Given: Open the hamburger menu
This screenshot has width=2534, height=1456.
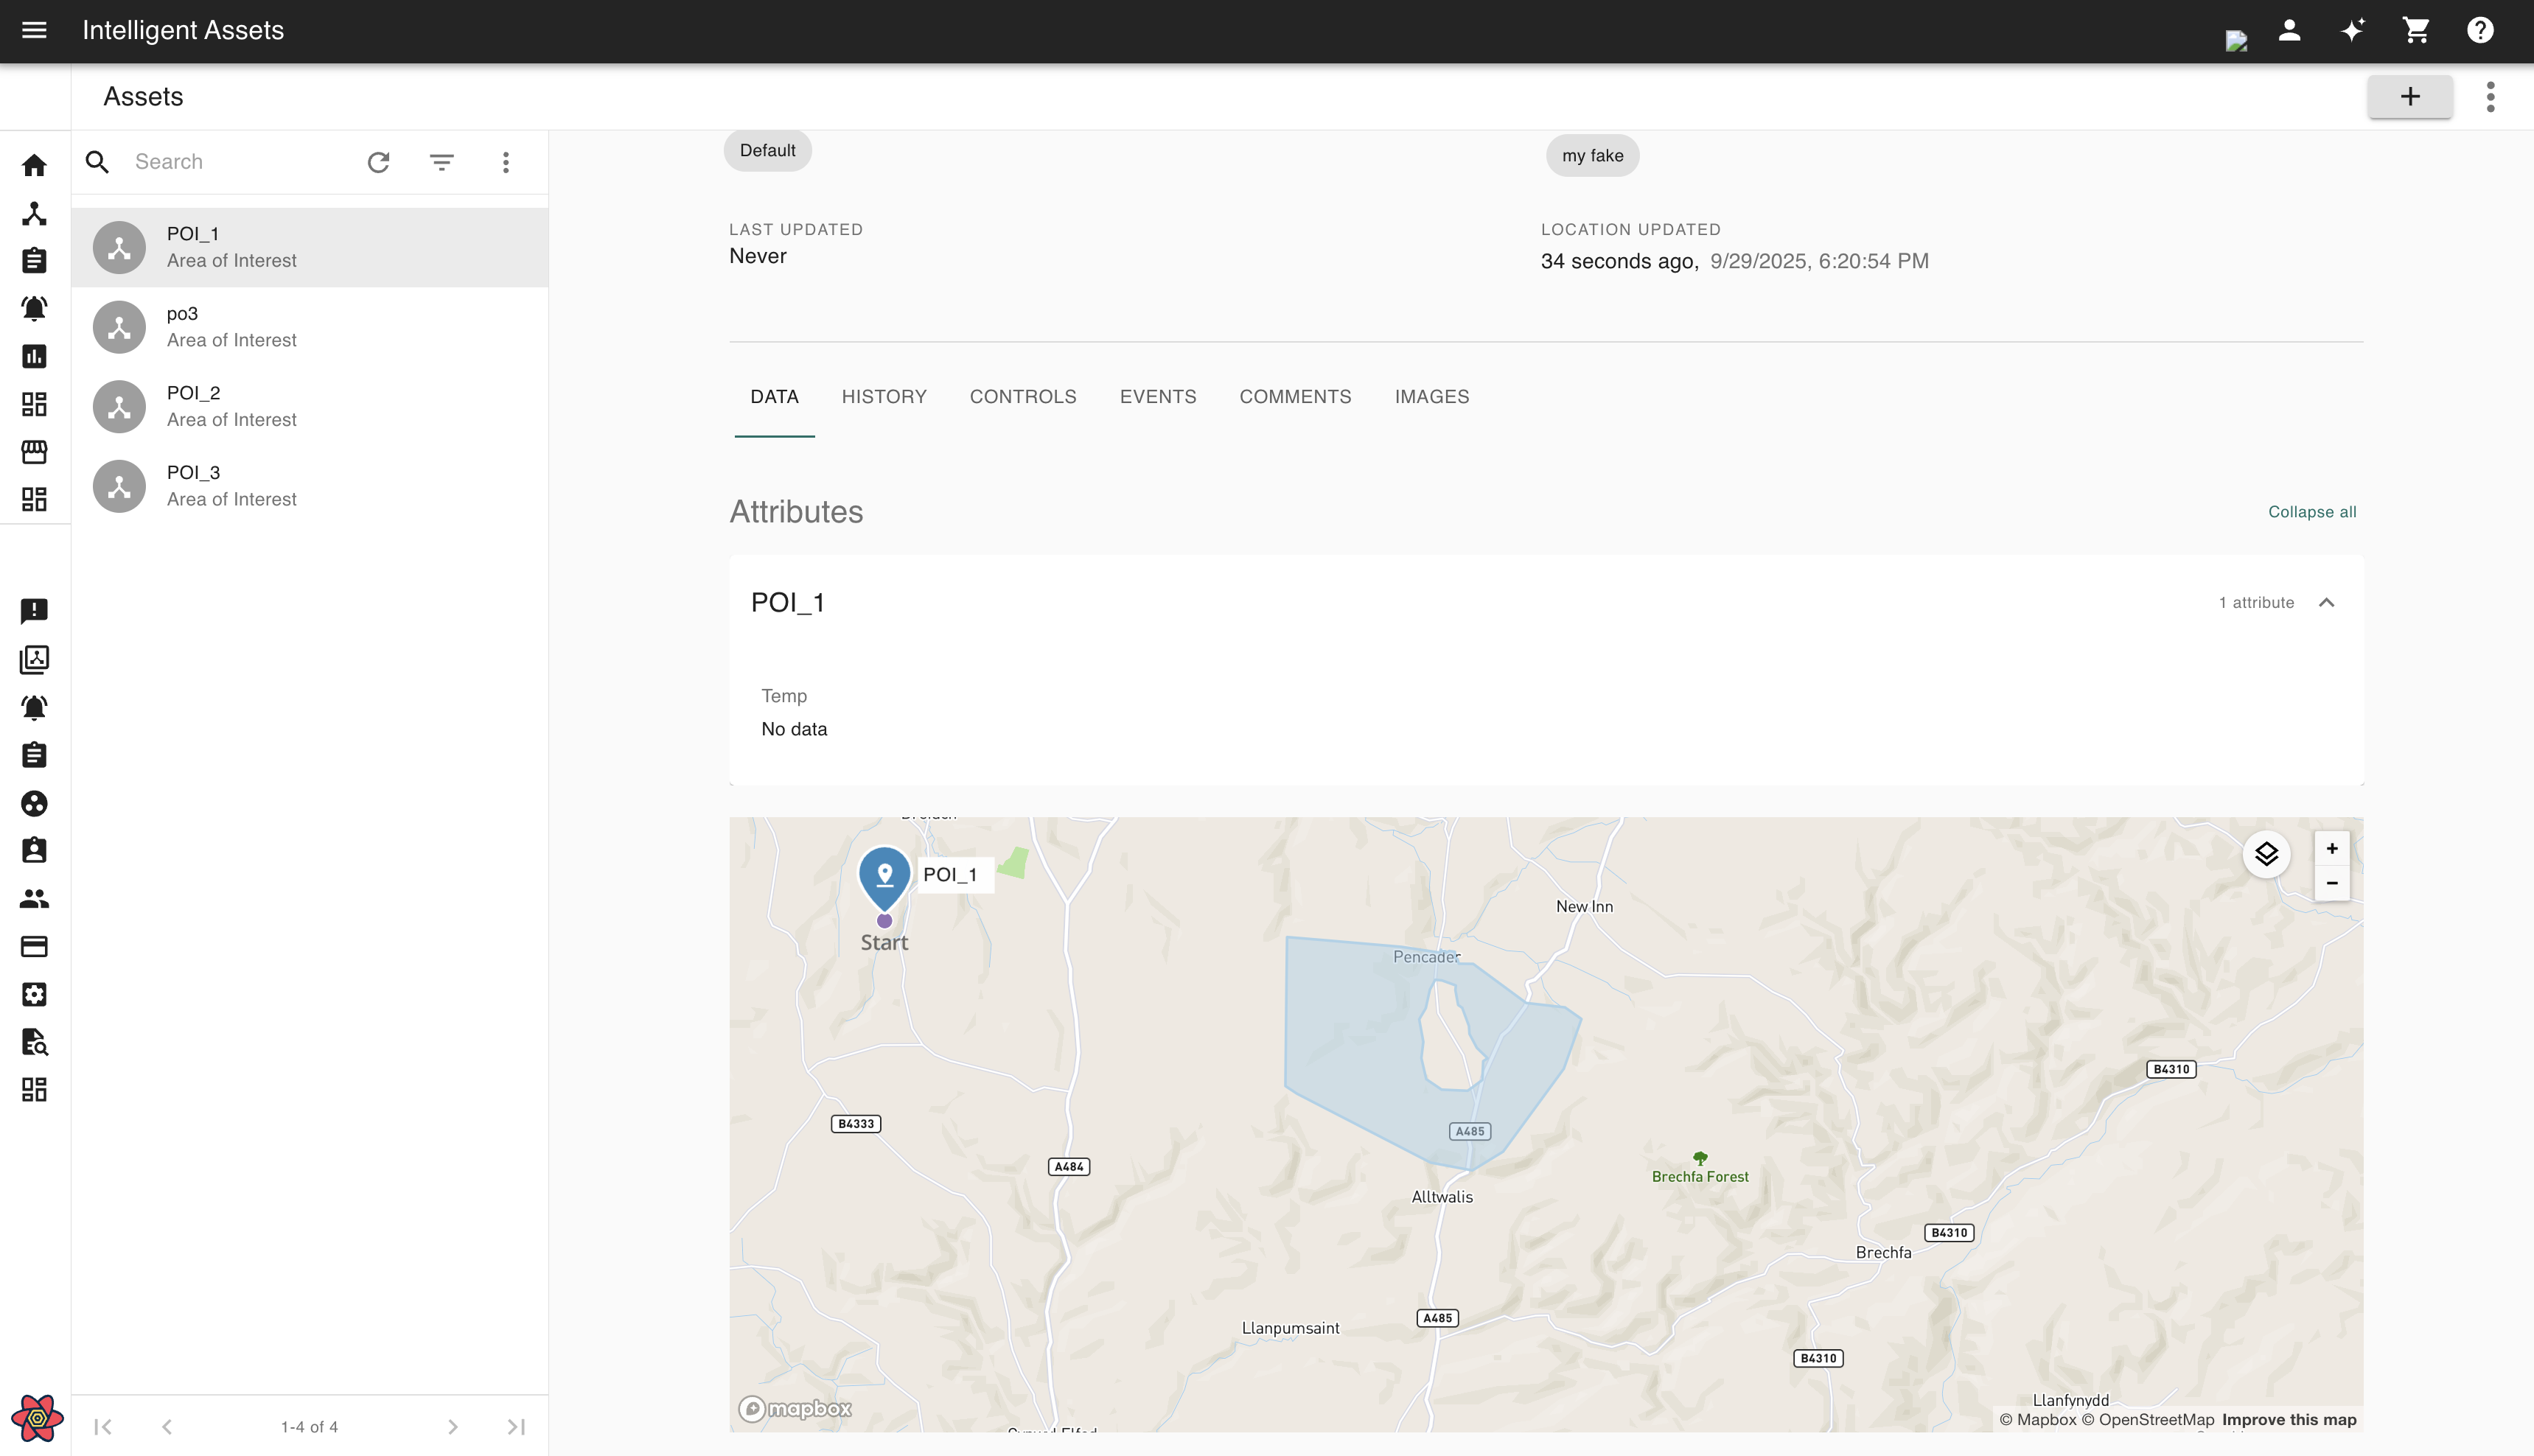Looking at the screenshot, I should point(34,30).
